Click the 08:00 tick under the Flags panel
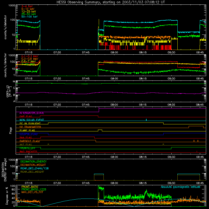This screenshot has height=209, width=209. pyautogui.click(x=114, y=157)
